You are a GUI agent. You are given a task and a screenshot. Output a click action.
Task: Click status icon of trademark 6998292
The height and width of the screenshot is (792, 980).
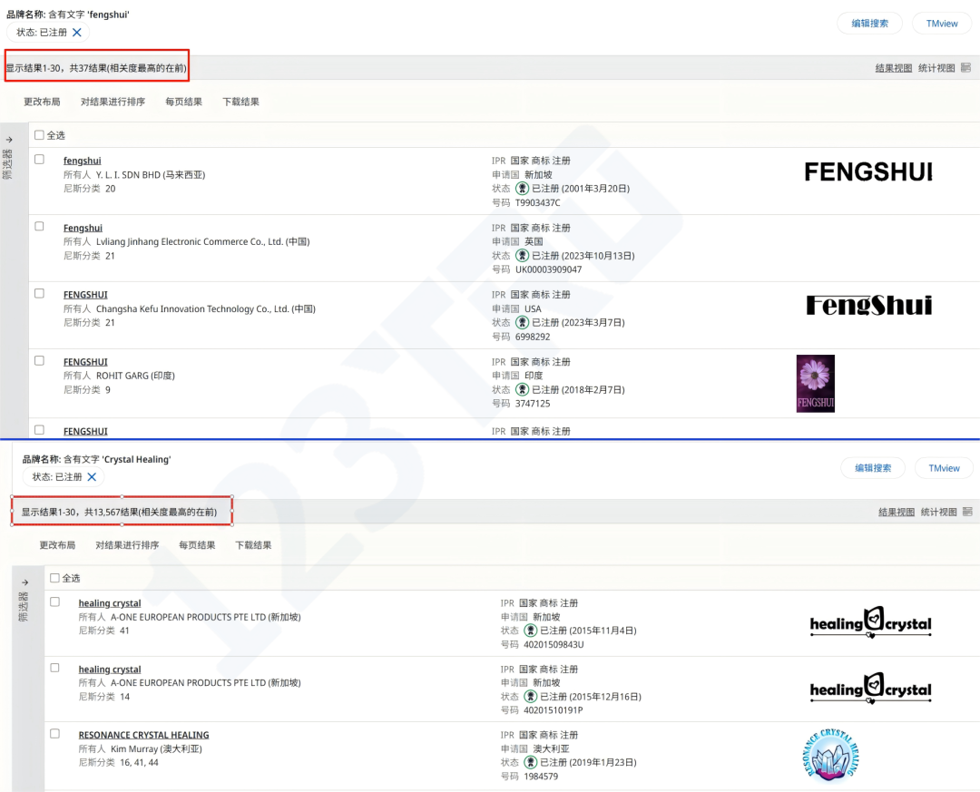[522, 323]
